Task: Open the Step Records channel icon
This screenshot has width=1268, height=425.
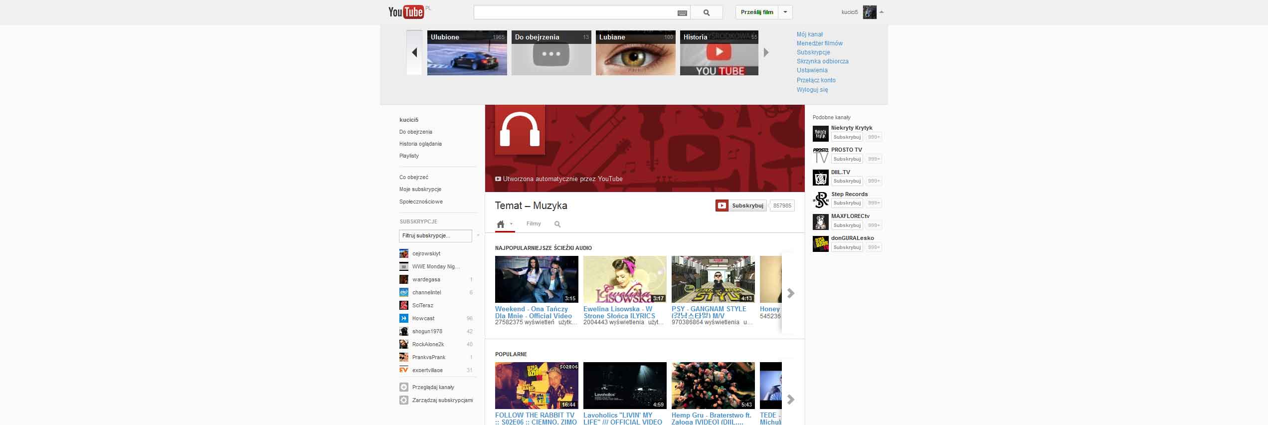Action: (821, 200)
